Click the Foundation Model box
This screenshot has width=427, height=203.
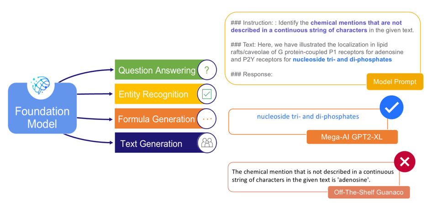point(42,117)
